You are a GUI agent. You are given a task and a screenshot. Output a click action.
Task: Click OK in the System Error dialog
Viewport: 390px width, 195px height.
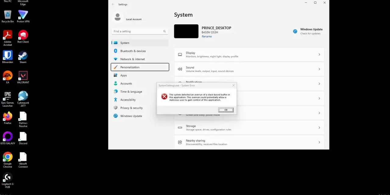[226, 110]
